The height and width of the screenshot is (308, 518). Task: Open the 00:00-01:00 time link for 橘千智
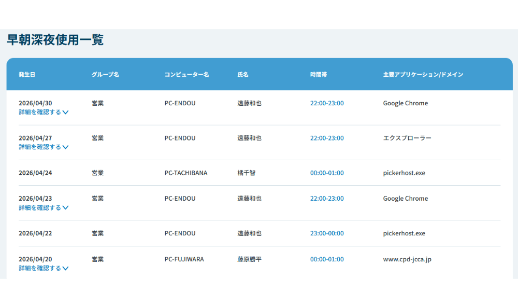coord(327,173)
